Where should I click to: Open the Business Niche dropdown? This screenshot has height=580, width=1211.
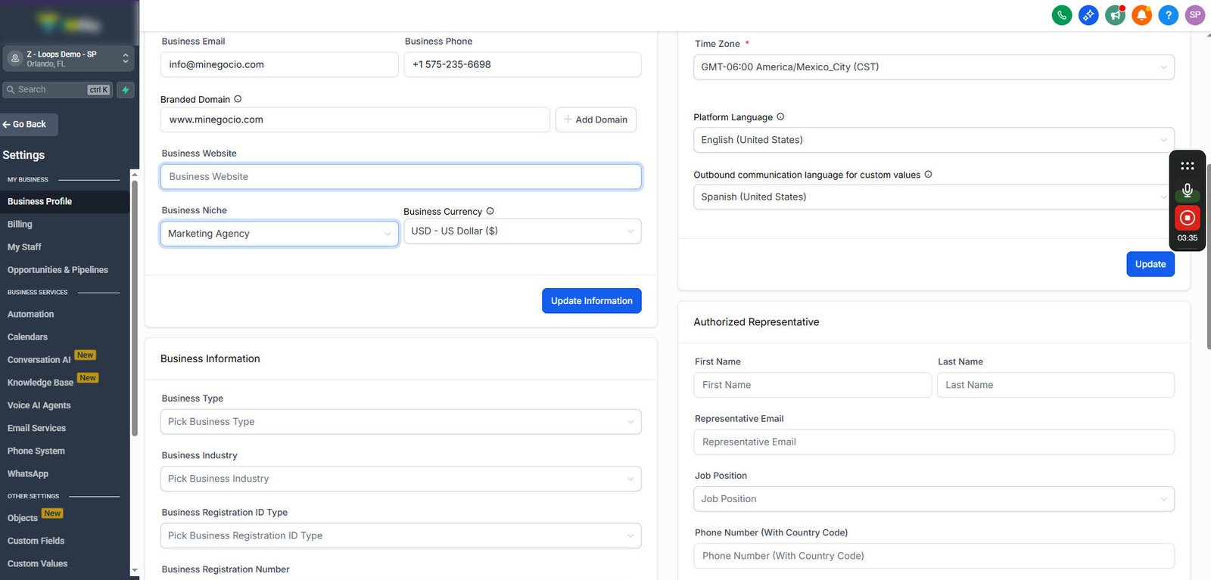[x=279, y=234]
